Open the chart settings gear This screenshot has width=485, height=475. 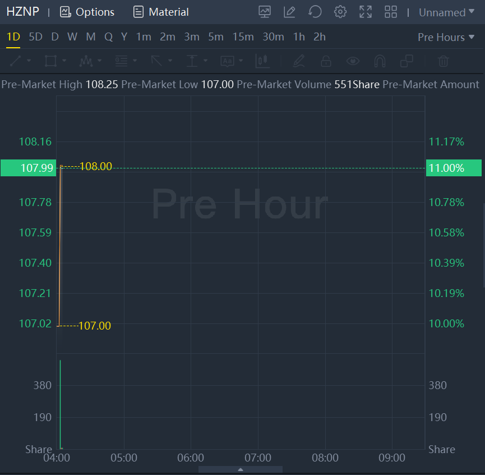click(x=340, y=12)
